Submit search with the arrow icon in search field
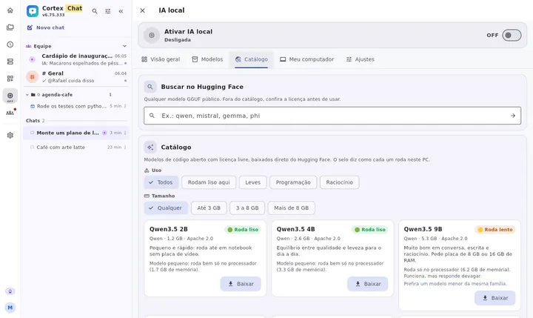 pos(512,116)
